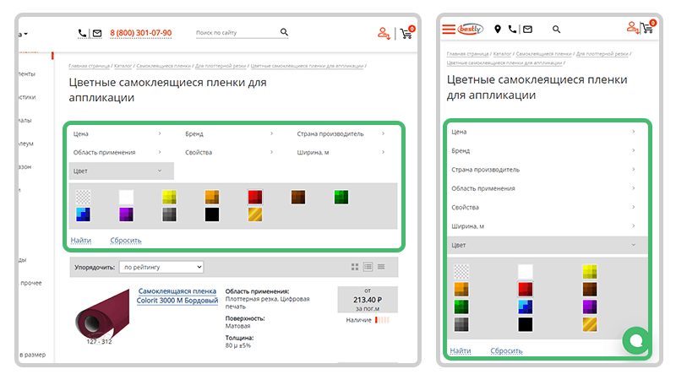
Task: Open the user account icon in desktop header
Action: coord(384,33)
